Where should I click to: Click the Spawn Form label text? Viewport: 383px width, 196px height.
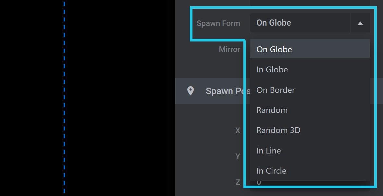coord(218,23)
